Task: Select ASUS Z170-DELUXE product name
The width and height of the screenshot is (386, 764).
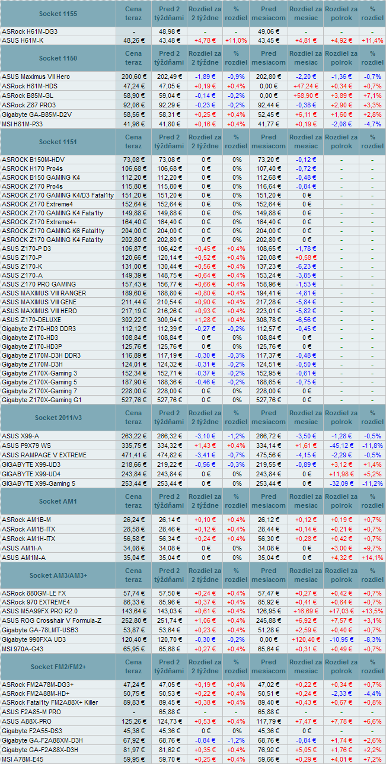Action: tap(31, 320)
